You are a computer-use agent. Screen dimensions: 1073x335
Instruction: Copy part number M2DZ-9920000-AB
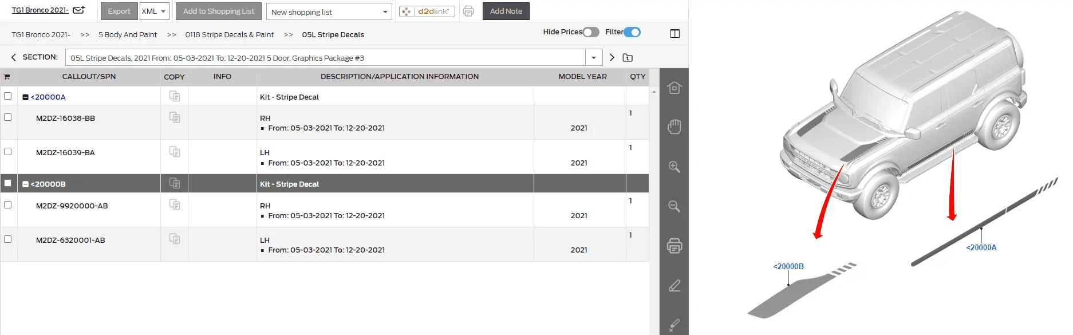[x=175, y=204]
